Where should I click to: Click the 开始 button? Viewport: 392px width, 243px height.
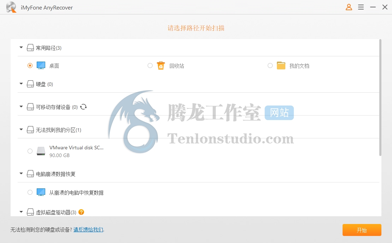[362, 230]
